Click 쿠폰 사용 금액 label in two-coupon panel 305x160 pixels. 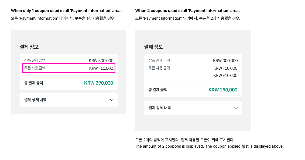pyautogui.click(x=159, y=68)
